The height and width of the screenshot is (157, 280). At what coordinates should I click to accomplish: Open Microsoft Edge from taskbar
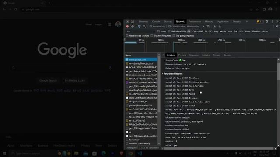pyautogui.click(x=103, y=153)
